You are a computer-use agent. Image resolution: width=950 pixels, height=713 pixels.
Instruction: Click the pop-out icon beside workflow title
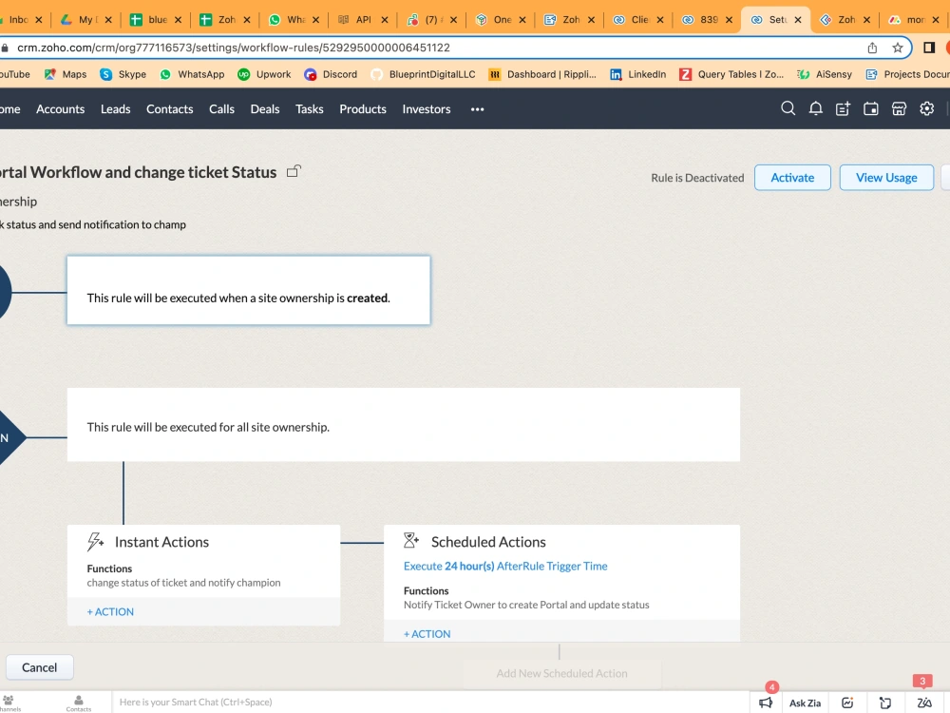coord(294,171)
